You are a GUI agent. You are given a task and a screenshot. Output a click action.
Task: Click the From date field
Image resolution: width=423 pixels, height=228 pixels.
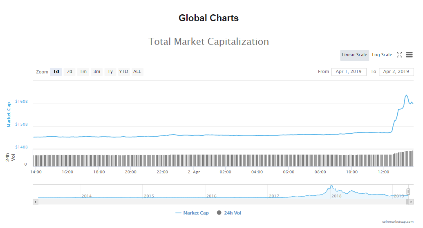coord(349,72)
